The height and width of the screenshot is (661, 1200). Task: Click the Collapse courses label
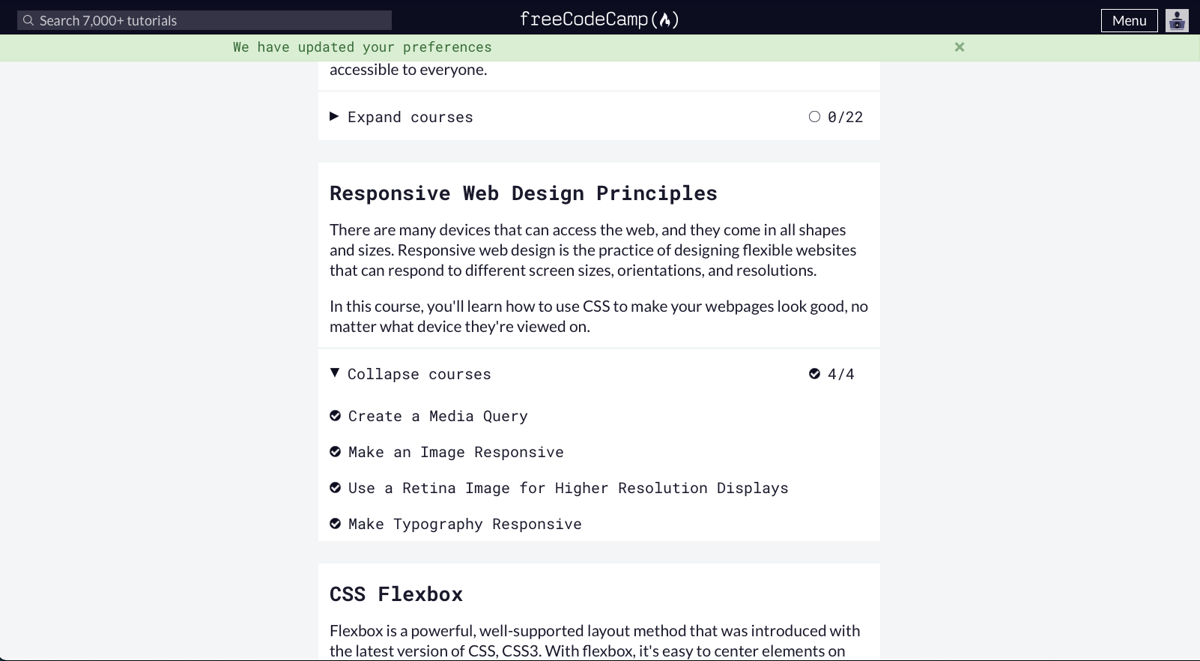click(x=419, y=374)
